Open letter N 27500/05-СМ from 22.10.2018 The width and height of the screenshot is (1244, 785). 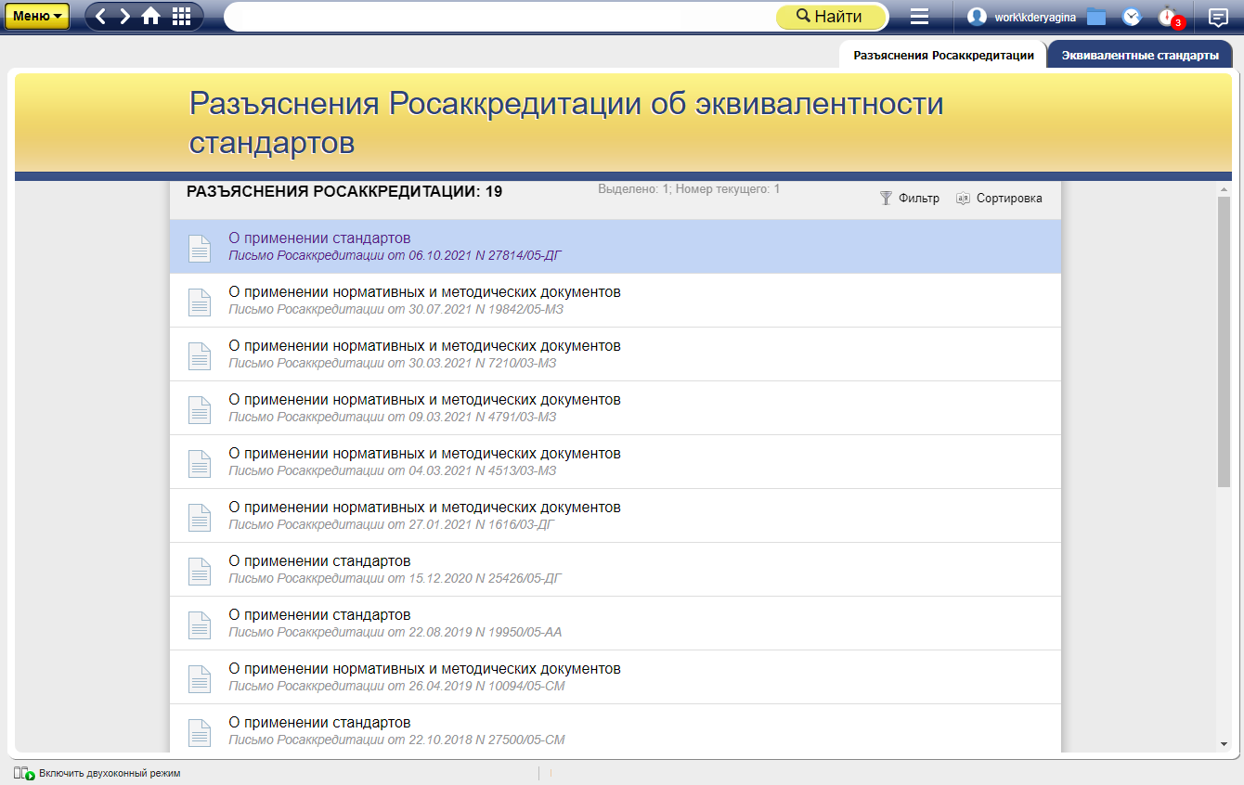[615, 728]
